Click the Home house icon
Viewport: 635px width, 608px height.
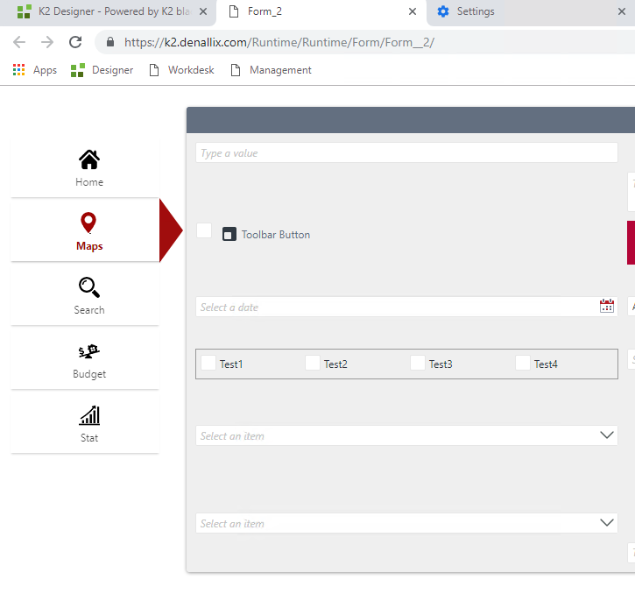88,159
